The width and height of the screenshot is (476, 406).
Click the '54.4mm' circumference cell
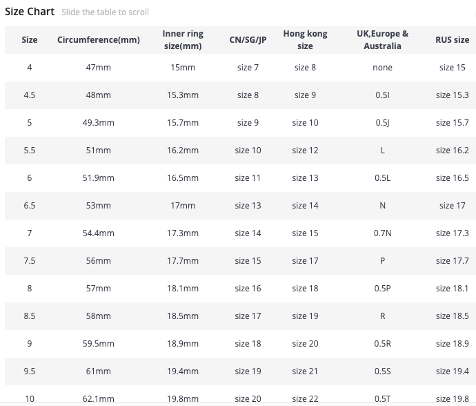(x=99, y=233)
